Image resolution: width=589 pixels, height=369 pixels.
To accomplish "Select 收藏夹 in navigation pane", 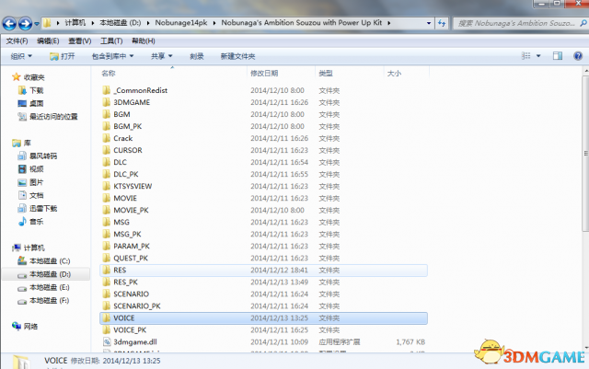I will click(x=34, y=77).
